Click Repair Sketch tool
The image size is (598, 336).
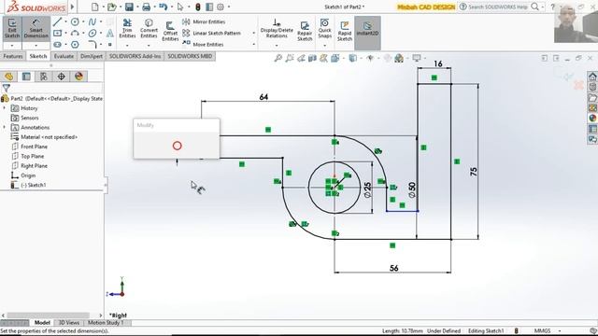[x=305, y=31]
